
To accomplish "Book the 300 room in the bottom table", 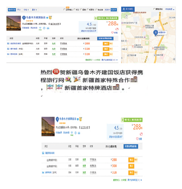I will pos(131,166).
